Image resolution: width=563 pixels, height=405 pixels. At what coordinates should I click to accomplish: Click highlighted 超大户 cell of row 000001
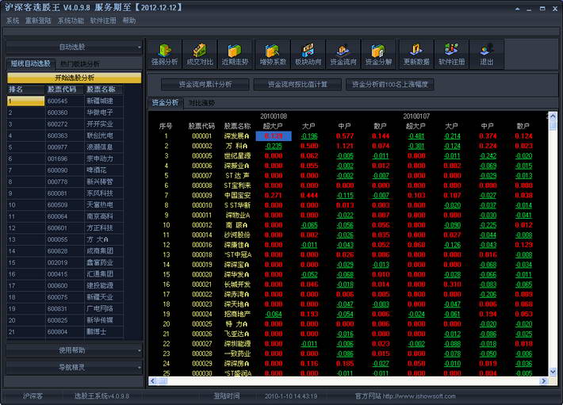[274, 136]
